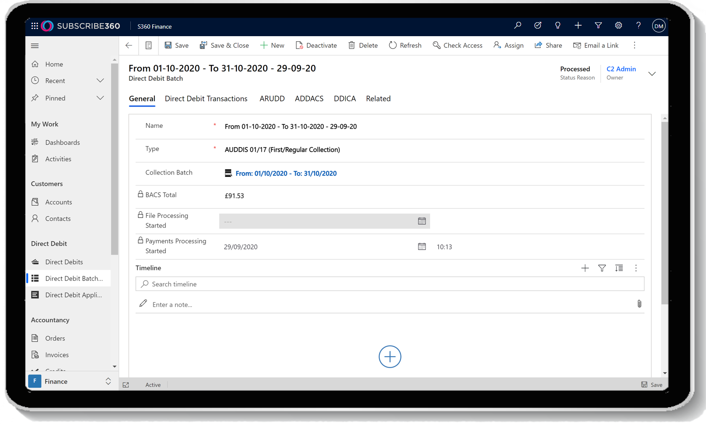Image resolution: width=706 pixels, height=424 pixels.
Task: Click the Save & Close button
Action: (224, 45)
